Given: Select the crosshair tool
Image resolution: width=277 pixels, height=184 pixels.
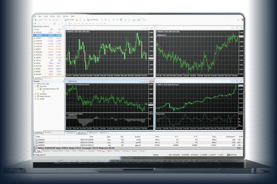Looking at the screenshot, I should pyautogui.click(x=39, y=23).
